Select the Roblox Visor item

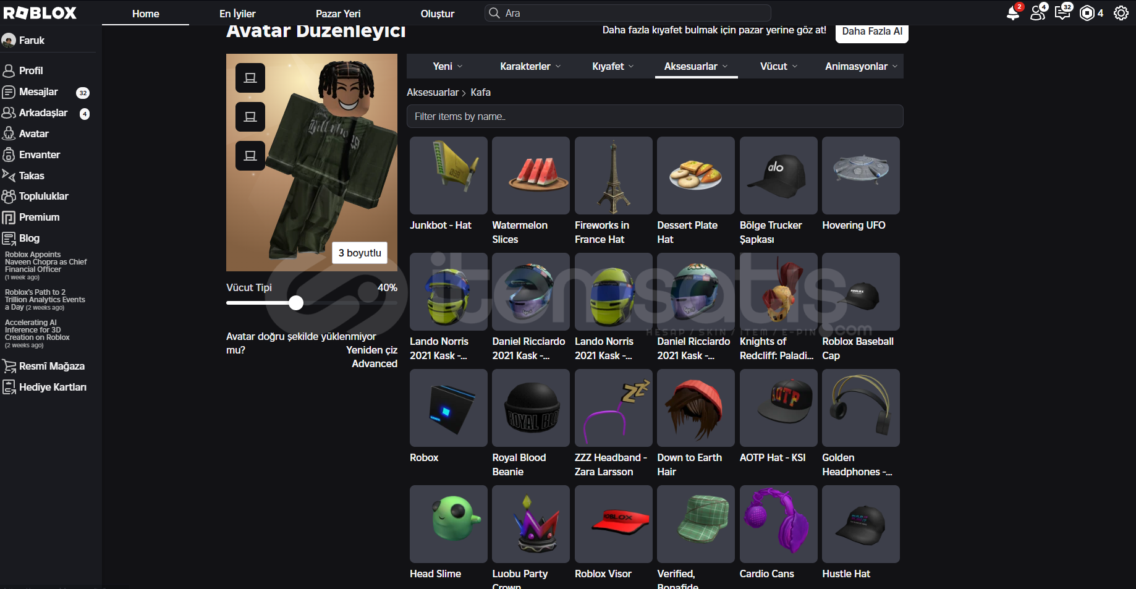[614, 524]
